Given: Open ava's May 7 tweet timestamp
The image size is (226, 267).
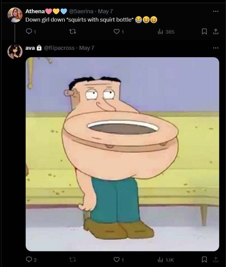Looking at the screenshot, I should [87, 48].
